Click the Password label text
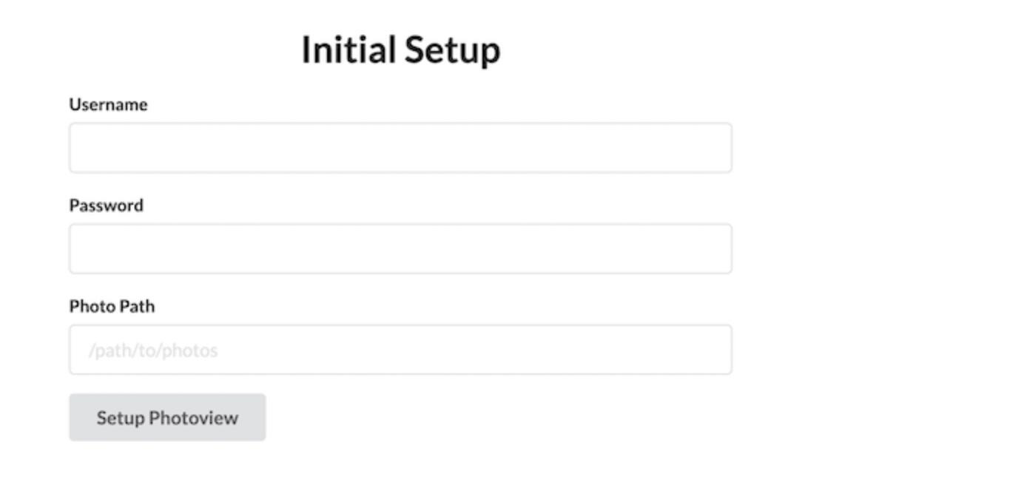 tap(106, 206)
